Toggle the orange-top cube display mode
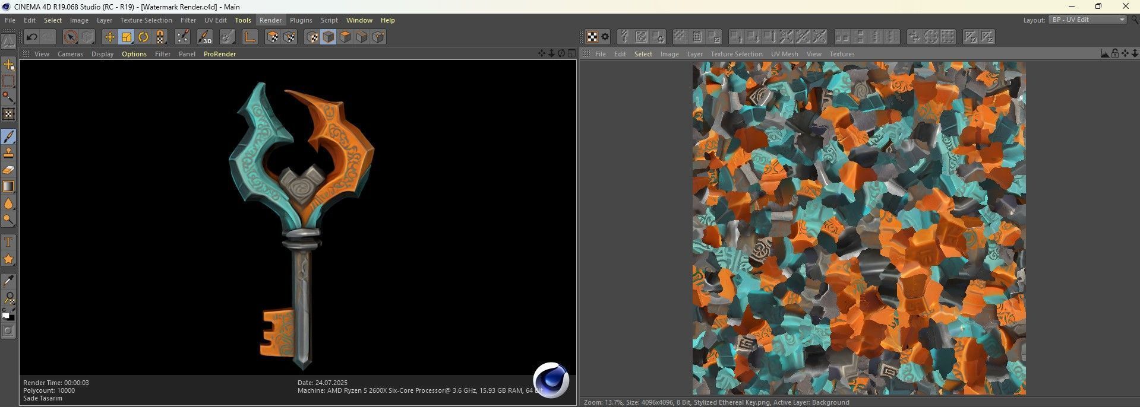1140x407 pixels. tap(345, 37)
